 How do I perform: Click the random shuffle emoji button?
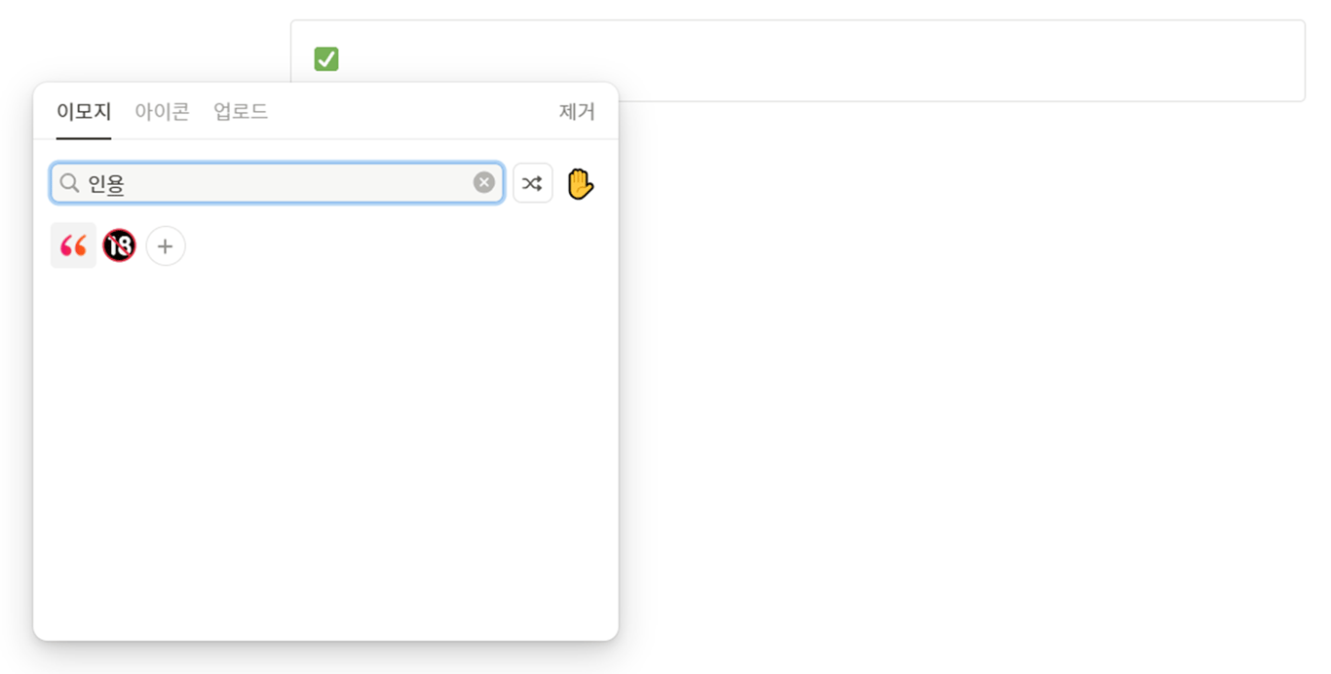(532, 183)
